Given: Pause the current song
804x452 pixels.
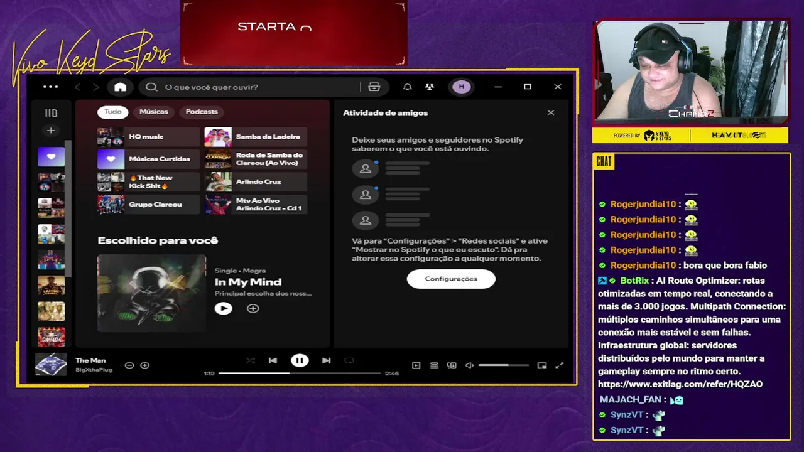Looking at the screenshot, I should [300, 360].
